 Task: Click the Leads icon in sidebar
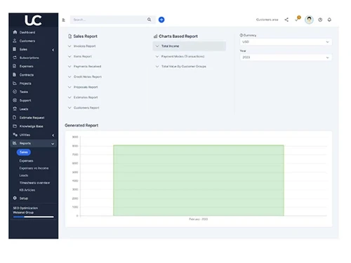[x=15, y=109]
